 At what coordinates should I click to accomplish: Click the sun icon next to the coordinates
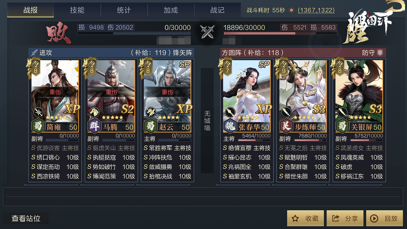(292, 10)
